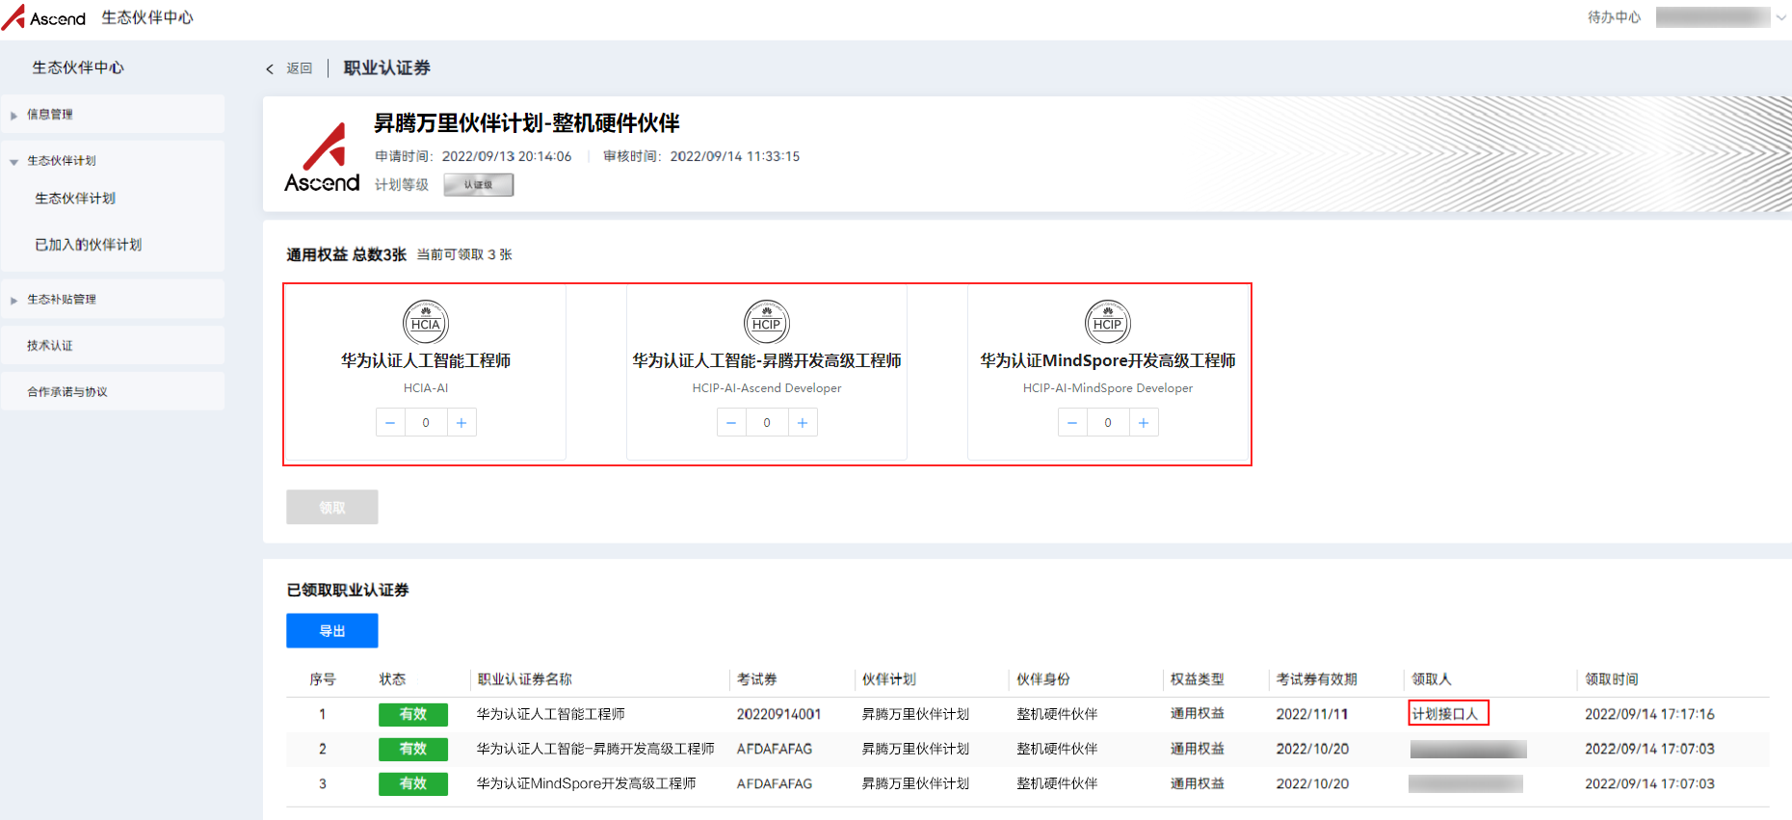Click the large Ascend logo in plan card
Viewport: 1792px width, 820px height.
tap(322, 157)
